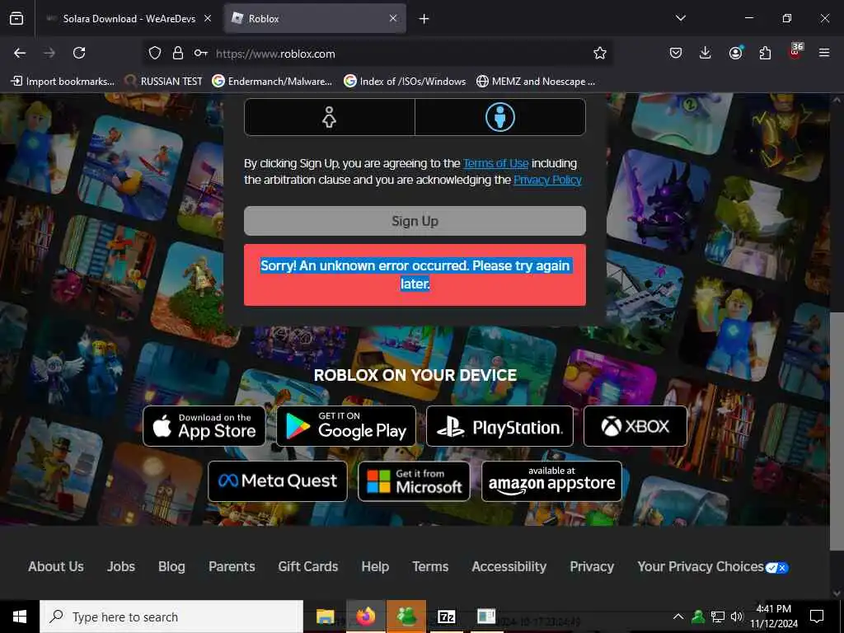The image size is (844, 633).
Task: Open the Windows Start menu
Action: (x=20, y=617)
